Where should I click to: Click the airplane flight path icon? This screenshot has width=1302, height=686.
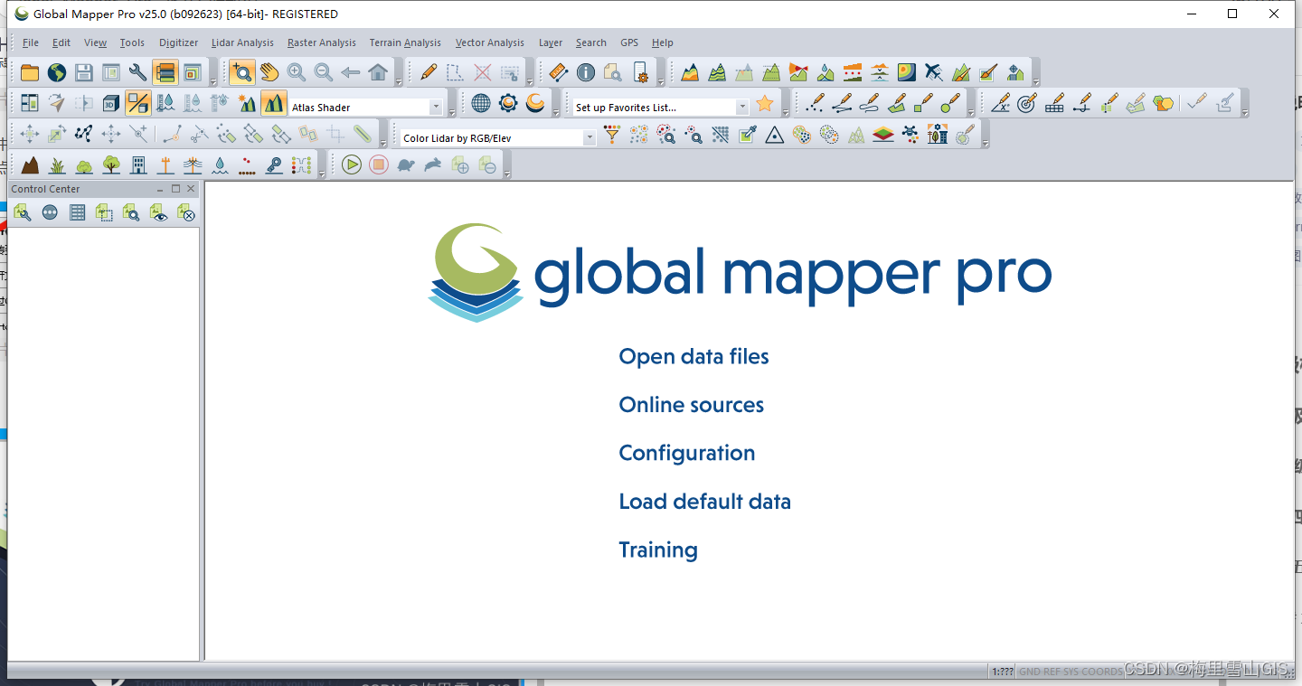pyautogui.click(x=934, y=73)
